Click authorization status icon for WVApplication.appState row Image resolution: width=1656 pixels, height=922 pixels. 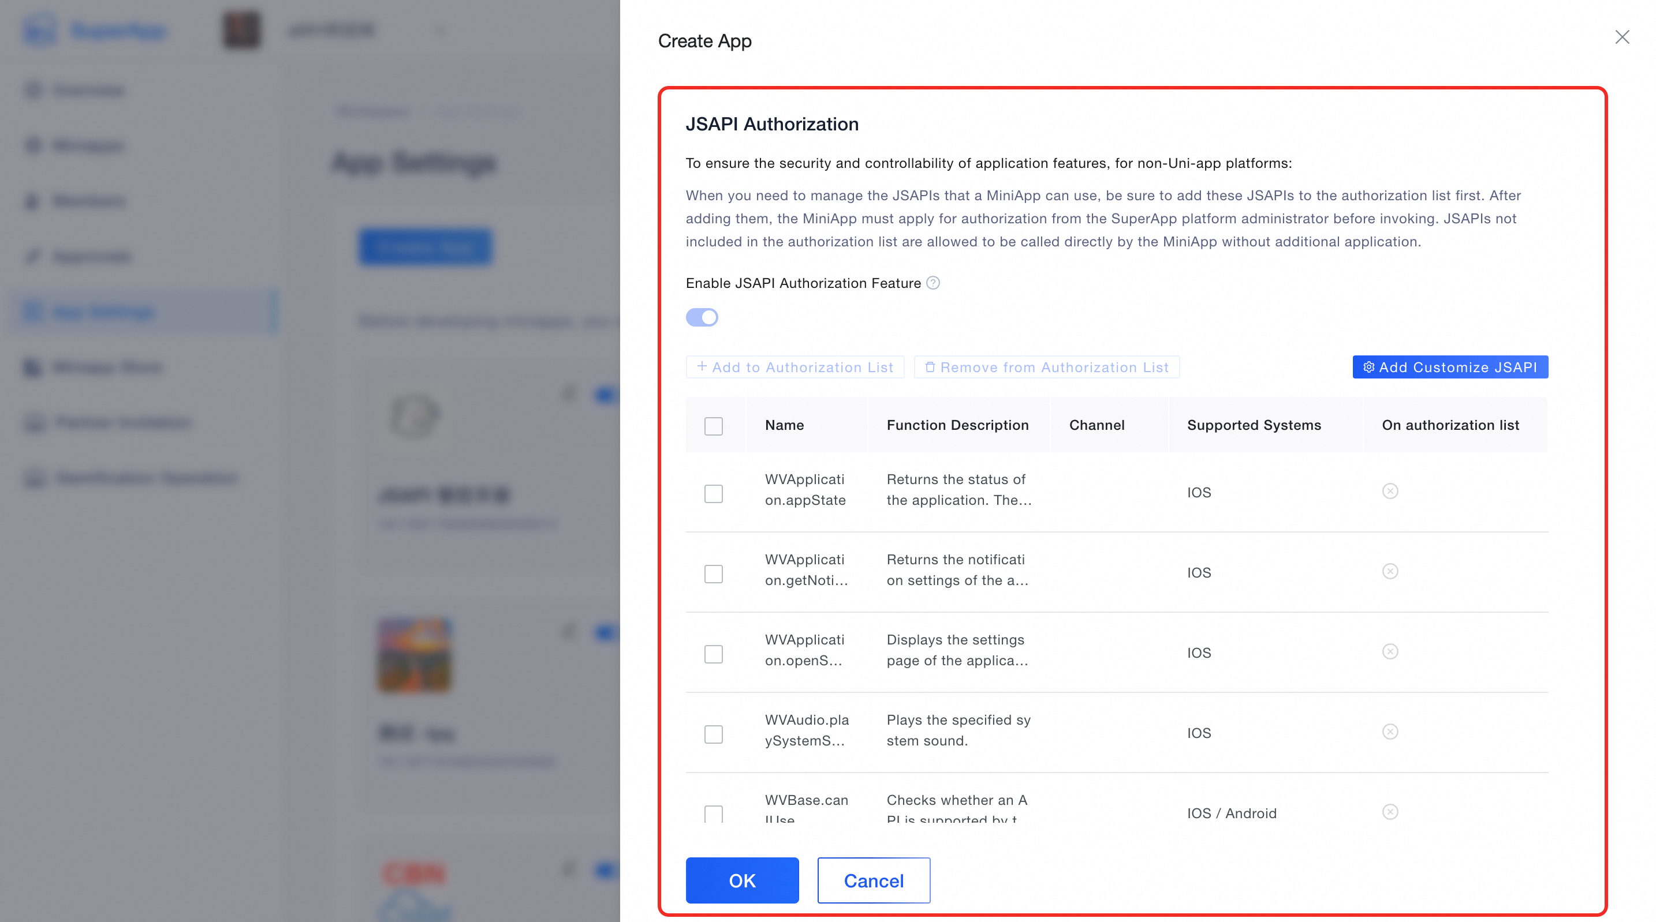pyautogui.click(x=1390, y=492)
